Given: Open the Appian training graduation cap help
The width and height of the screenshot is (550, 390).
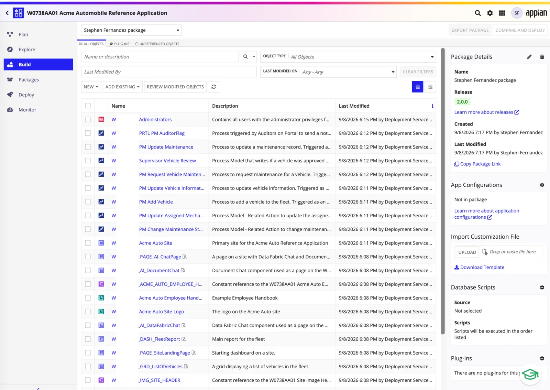Looking at the screenshot, I should click(530, 374).
